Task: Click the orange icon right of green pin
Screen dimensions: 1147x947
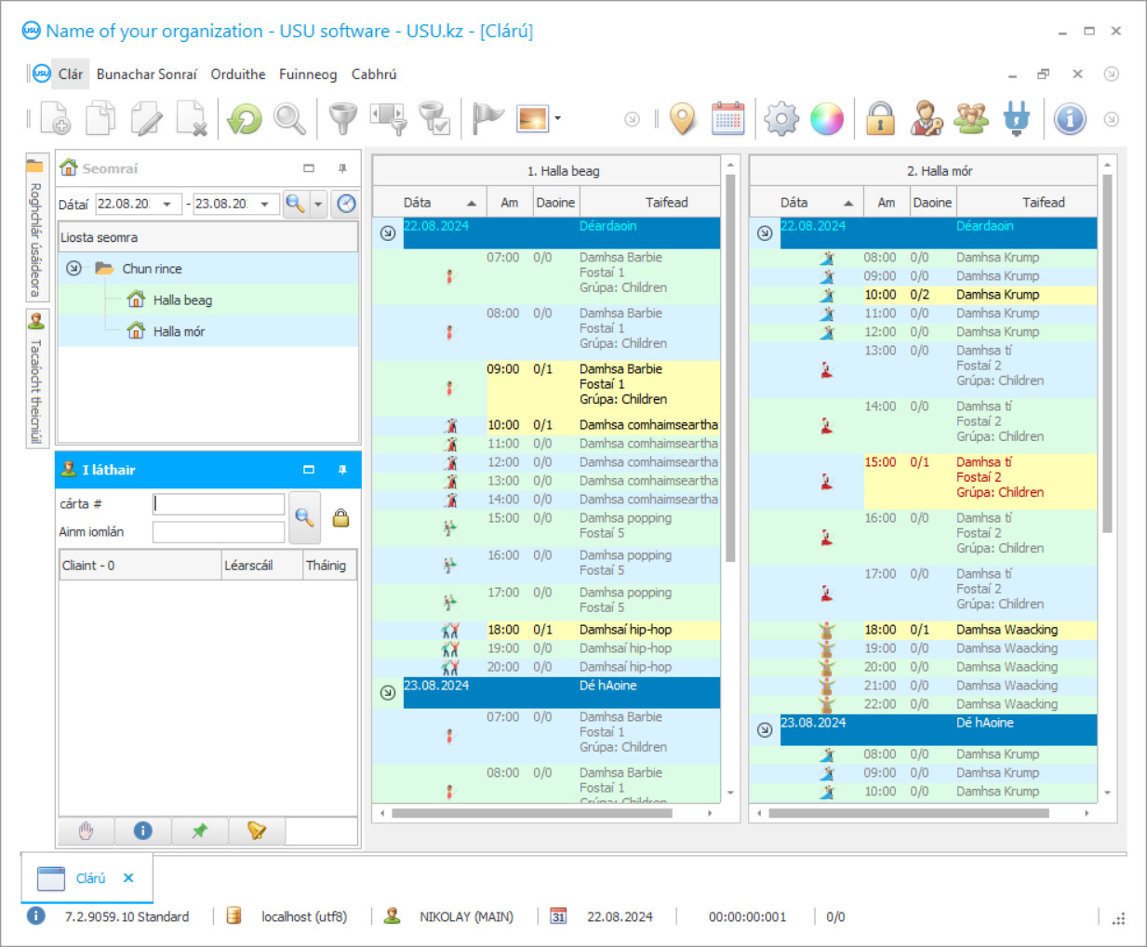Action: point(257,831)
